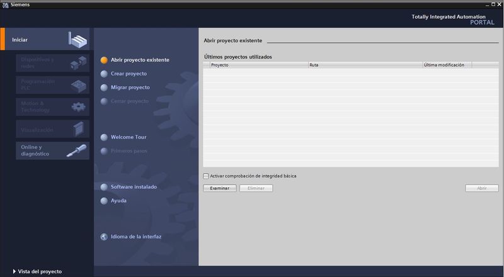Click the globe icon for interface language
This screenshot has height=277, width=504.
pos(104,237)
